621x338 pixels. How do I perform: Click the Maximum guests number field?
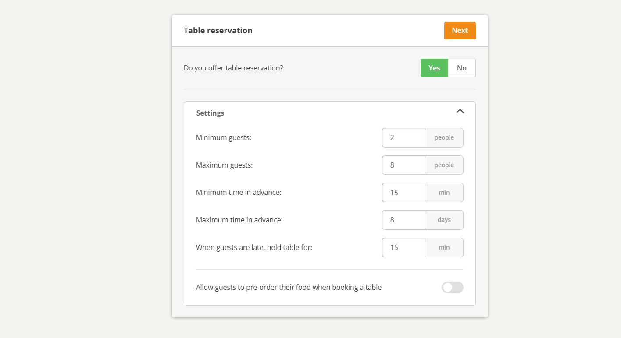(403, 165)
